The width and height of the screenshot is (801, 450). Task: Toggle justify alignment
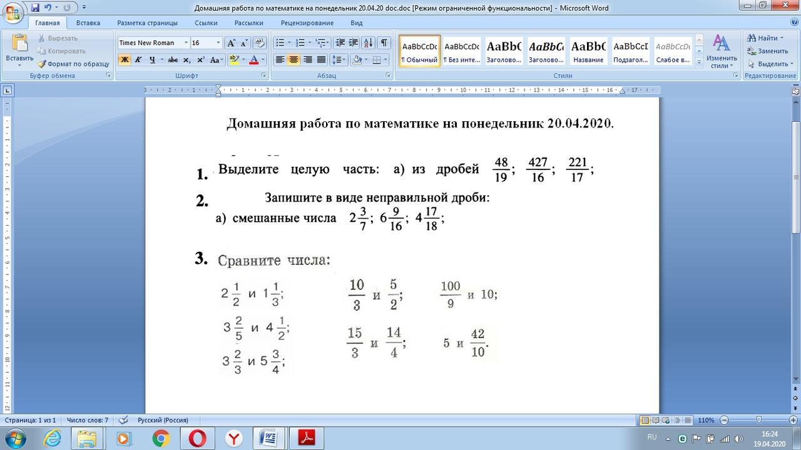(x=321, y=60)
